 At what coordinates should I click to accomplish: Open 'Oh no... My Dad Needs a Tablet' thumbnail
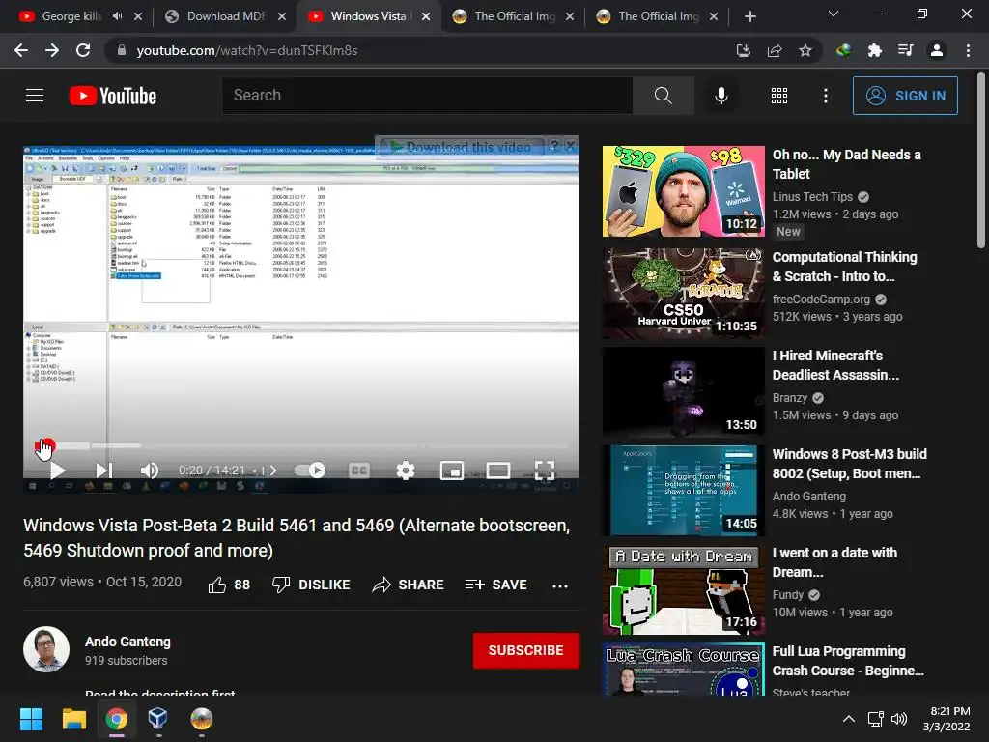pyautogui.click(x=684, y=191)
